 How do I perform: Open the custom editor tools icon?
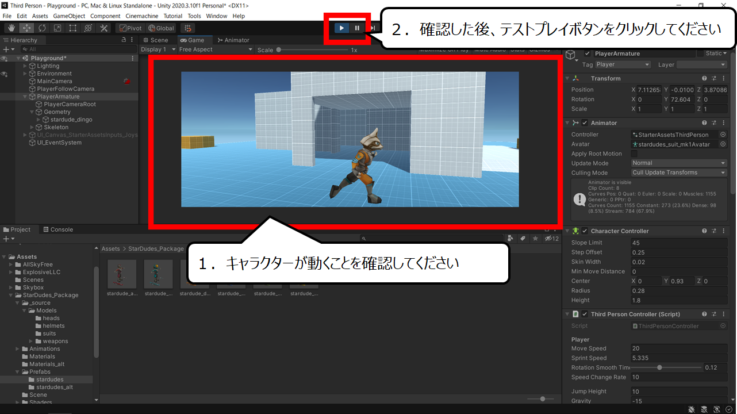[104, 28]
